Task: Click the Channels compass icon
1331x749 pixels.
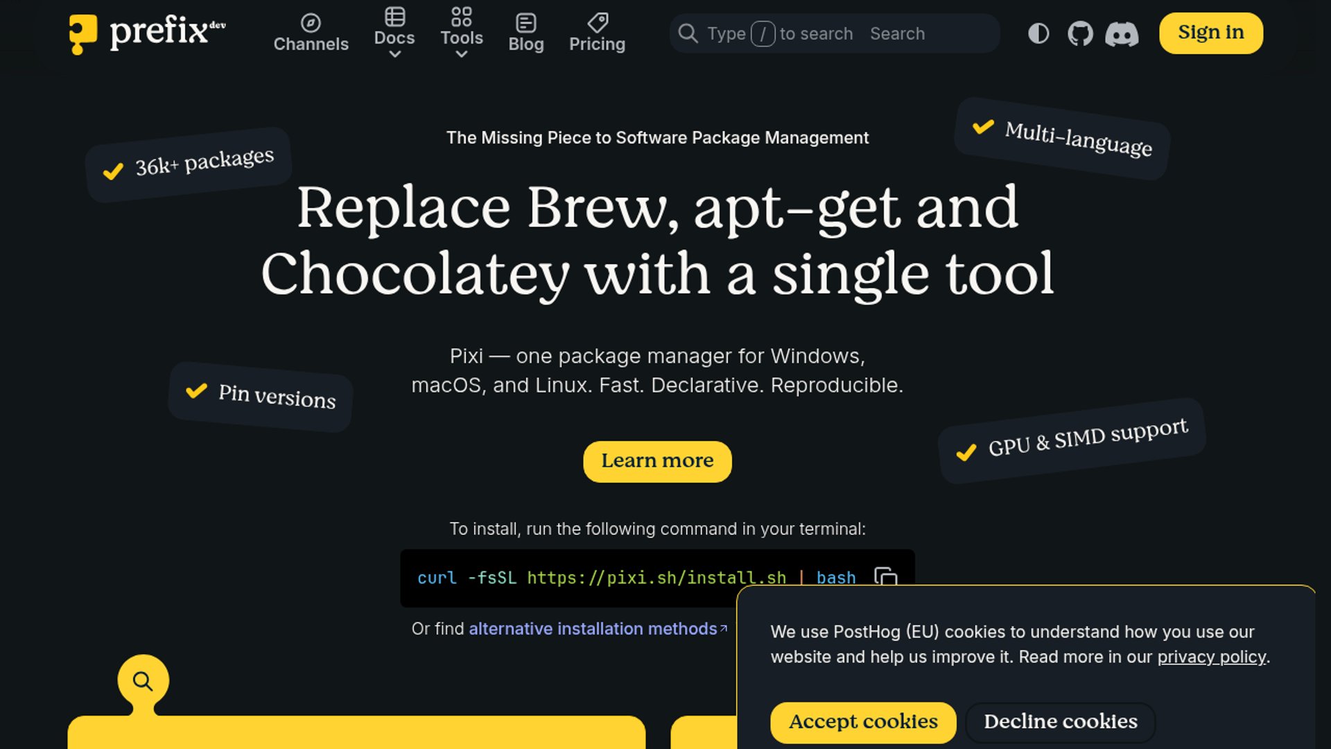Action: pos(311,23)
